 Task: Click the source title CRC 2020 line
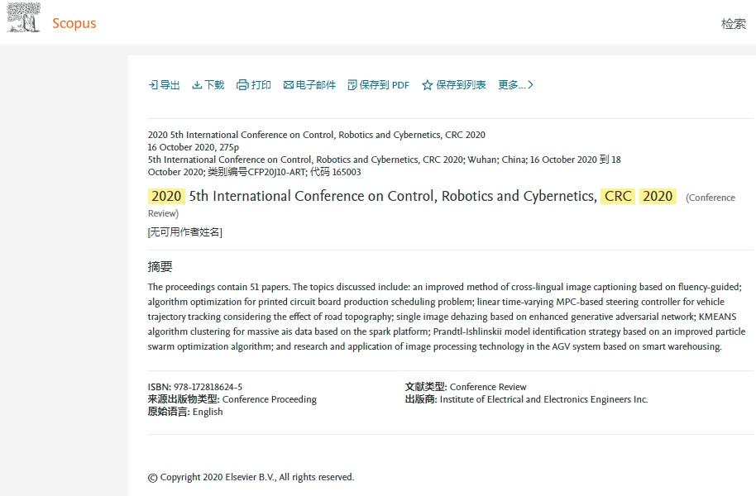[316, 135]
